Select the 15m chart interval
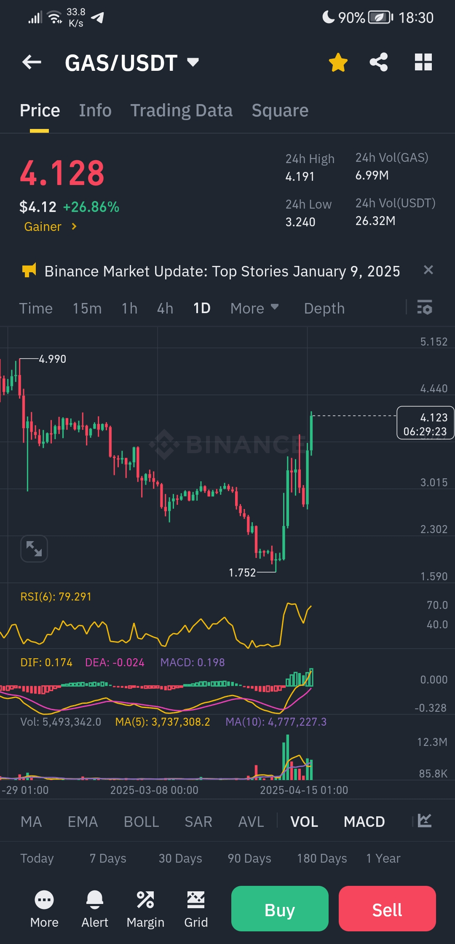Viewport: 455px width, 944px height. [87, 308]
